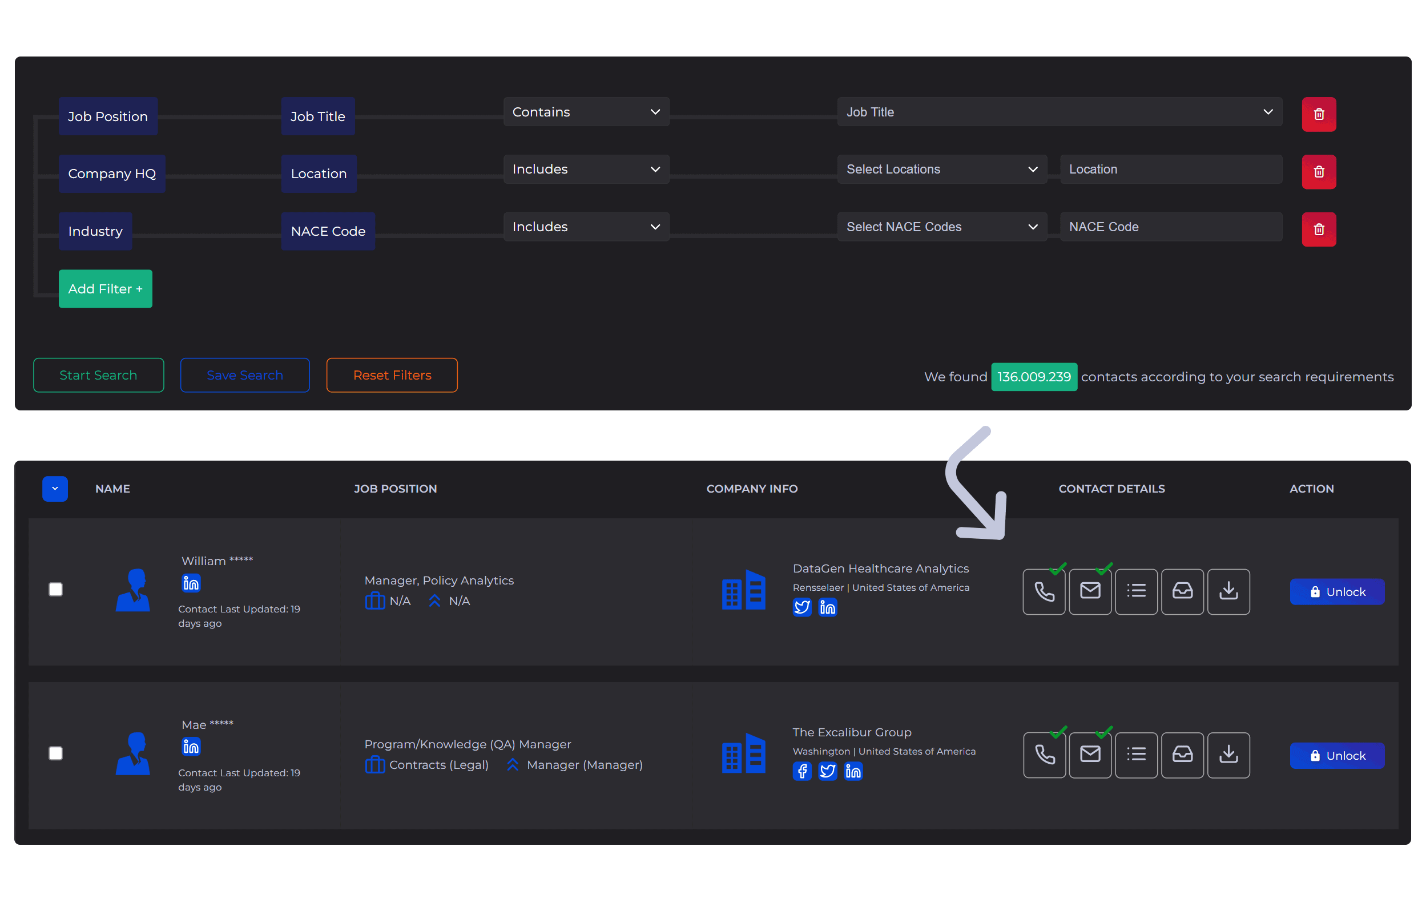Open DataGen Healthcare Analytics LinkedIn icon
Viewport: 1426px width, 903px height.
[827, 607]
